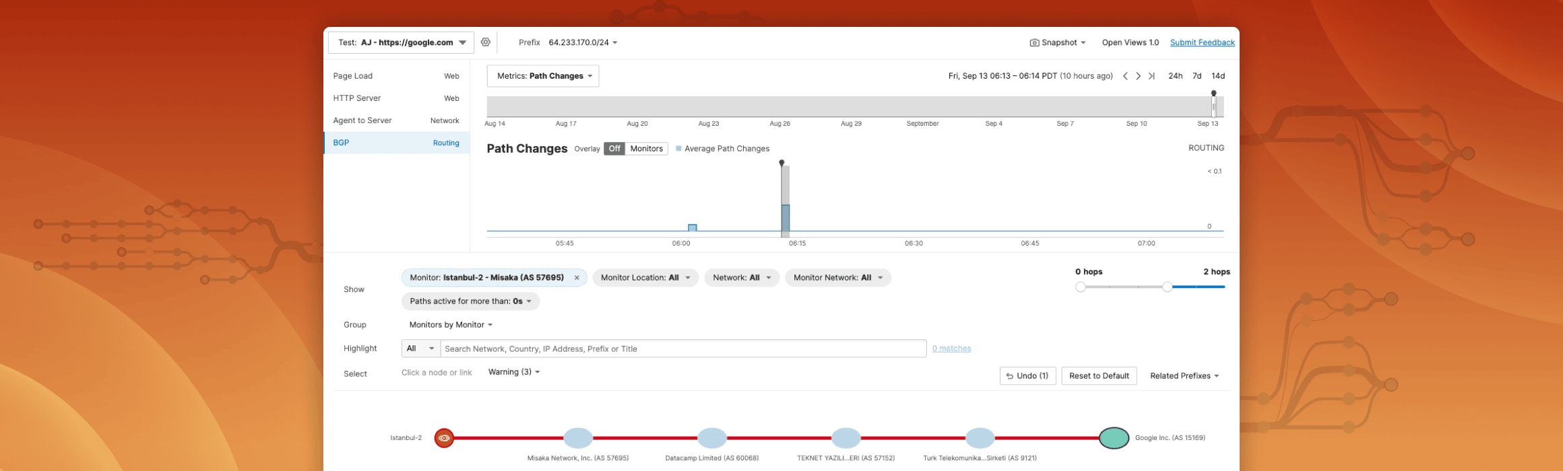Open the Metrics: Path Changes dropdown
This screenshot has height=471, width=1563.
(543, 76)
